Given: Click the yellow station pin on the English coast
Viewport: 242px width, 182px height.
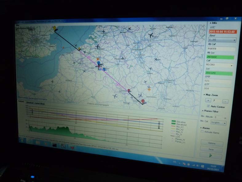Looking at the screenshot, I should 55,28.
